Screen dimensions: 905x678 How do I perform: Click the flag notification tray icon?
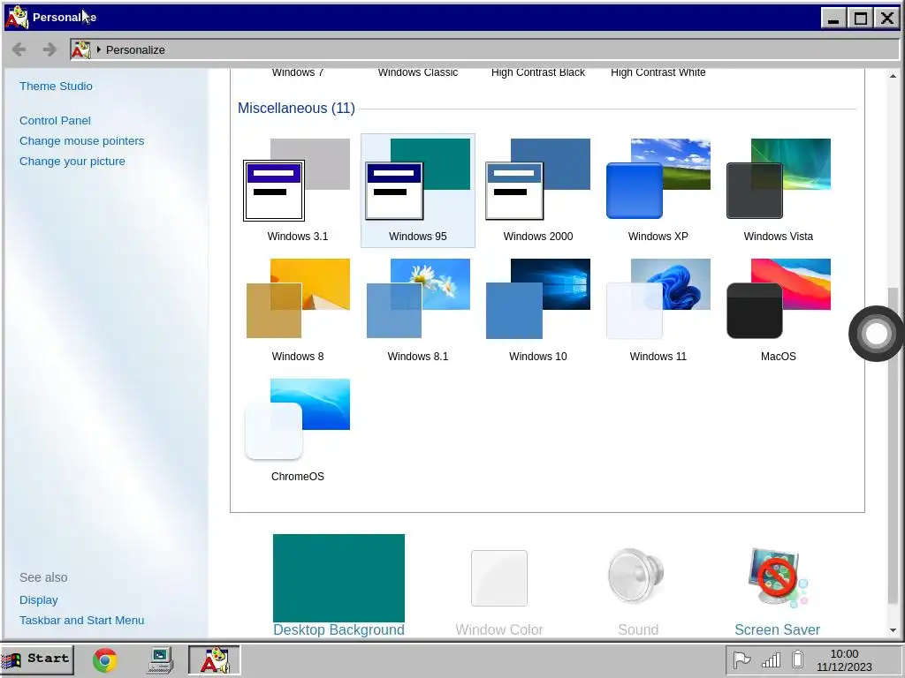(x=741, y=659)
